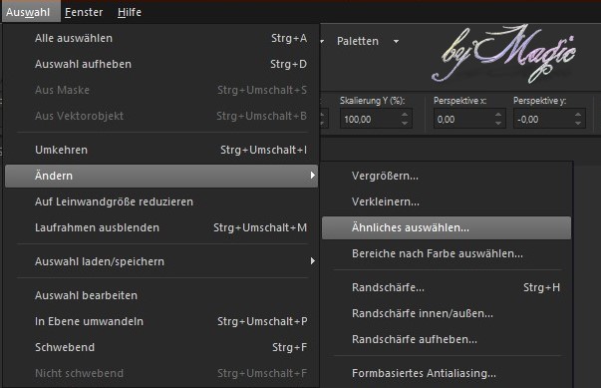Open Bereiche nach Farbe auswählen
Viewport: 601px width, 388px height.
447,253
